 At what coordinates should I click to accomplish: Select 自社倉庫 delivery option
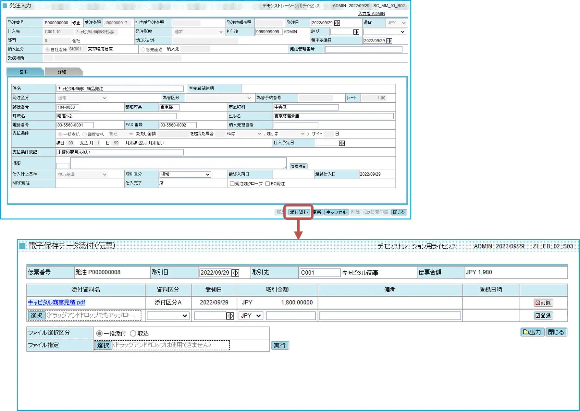pos(48,50)
